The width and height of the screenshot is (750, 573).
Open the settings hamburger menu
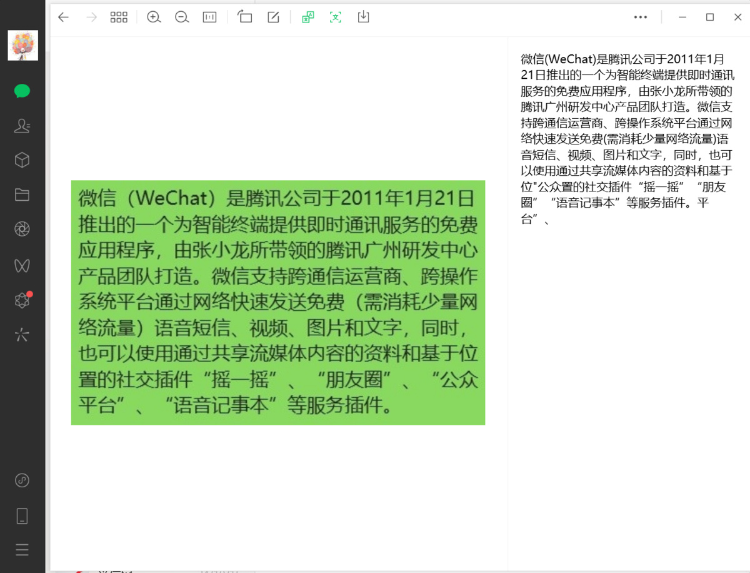[22, 549]
